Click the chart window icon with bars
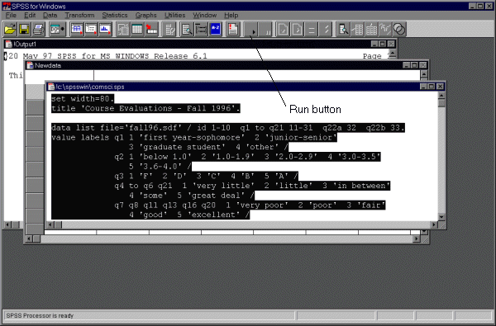Image resolution: width=496 pixels, height=326 pixels. (105, 30)
